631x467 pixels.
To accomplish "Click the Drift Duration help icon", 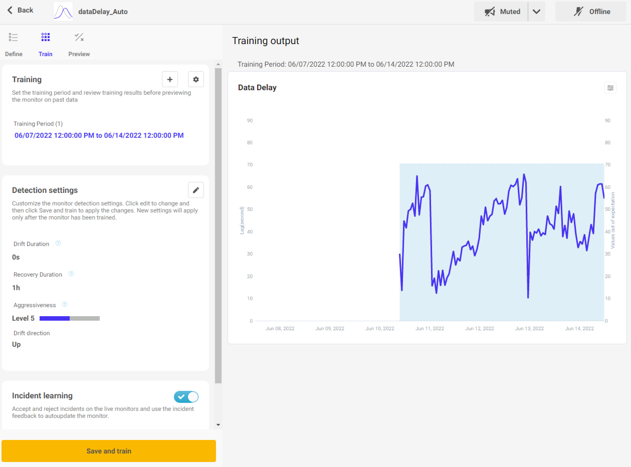I will point(58,243).
